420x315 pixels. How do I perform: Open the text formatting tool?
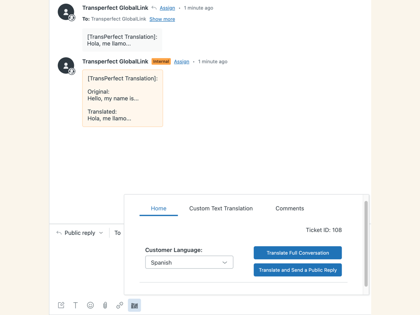point(75,305)
